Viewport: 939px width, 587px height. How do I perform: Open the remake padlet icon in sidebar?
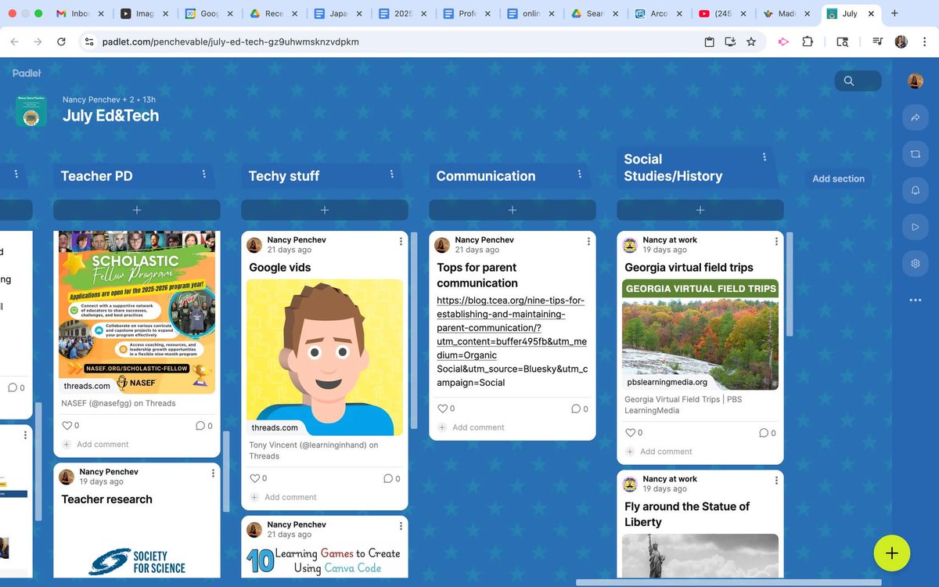pyautogui.click(x=915, y=154)
